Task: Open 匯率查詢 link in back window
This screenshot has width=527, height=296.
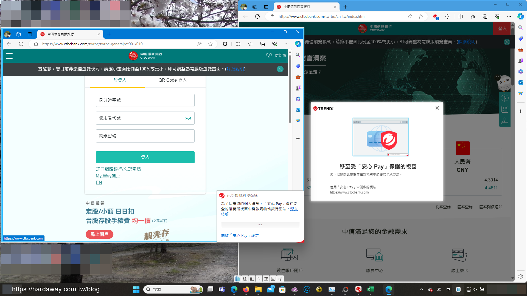Action: (465, 207)
